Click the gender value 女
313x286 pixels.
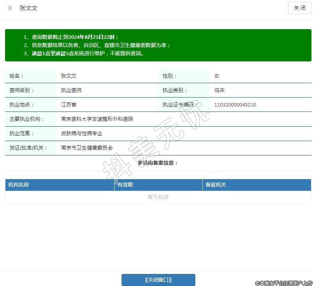tap(217, 76)
